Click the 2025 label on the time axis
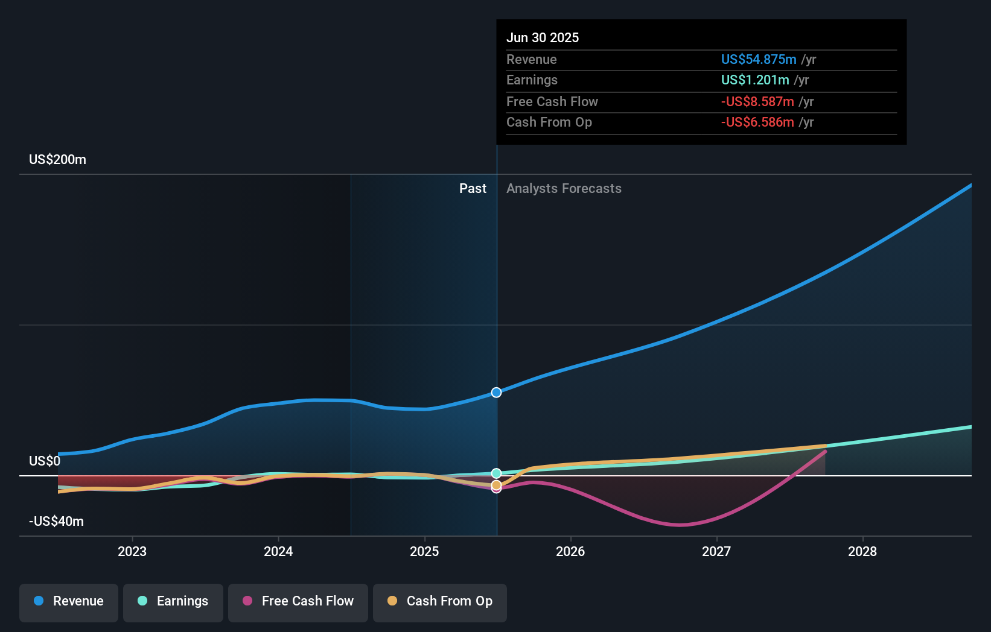The height and width of the screenshot is (632, 991). (x=424, y=551)
